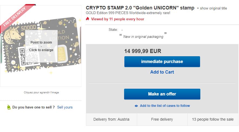
Task: Click the 14 999,99 EUR price
Action: pyautogui.click(x=143, y=51)
